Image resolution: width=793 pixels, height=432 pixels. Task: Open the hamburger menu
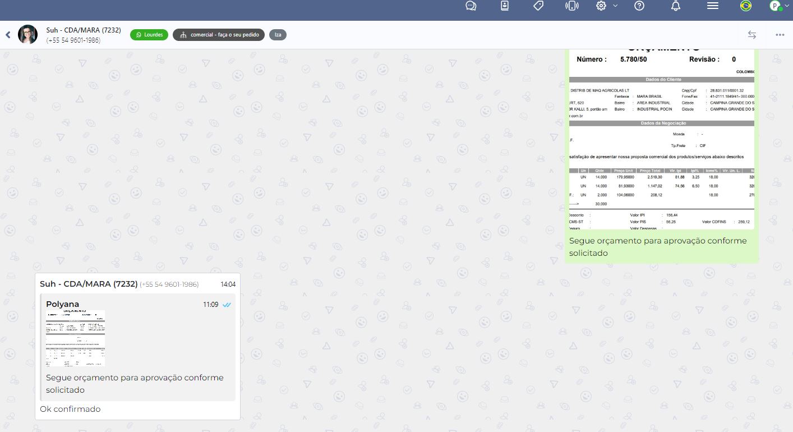coord(713,6)
